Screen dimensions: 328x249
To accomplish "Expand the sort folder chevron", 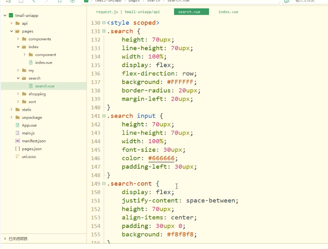I will point(18,102).
